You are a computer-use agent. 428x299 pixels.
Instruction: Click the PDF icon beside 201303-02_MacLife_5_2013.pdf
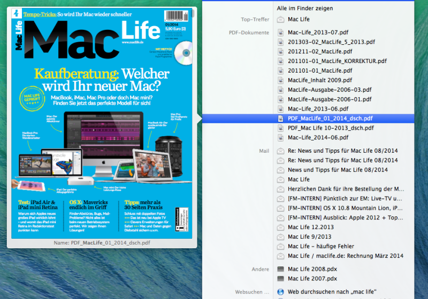pyautogui.click(x=280, y=42)
